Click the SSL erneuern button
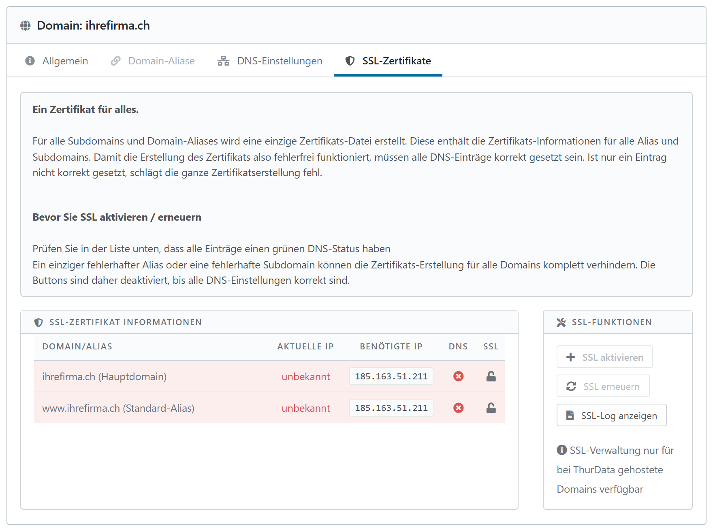713x532 pixels. [x=603, y=386]
